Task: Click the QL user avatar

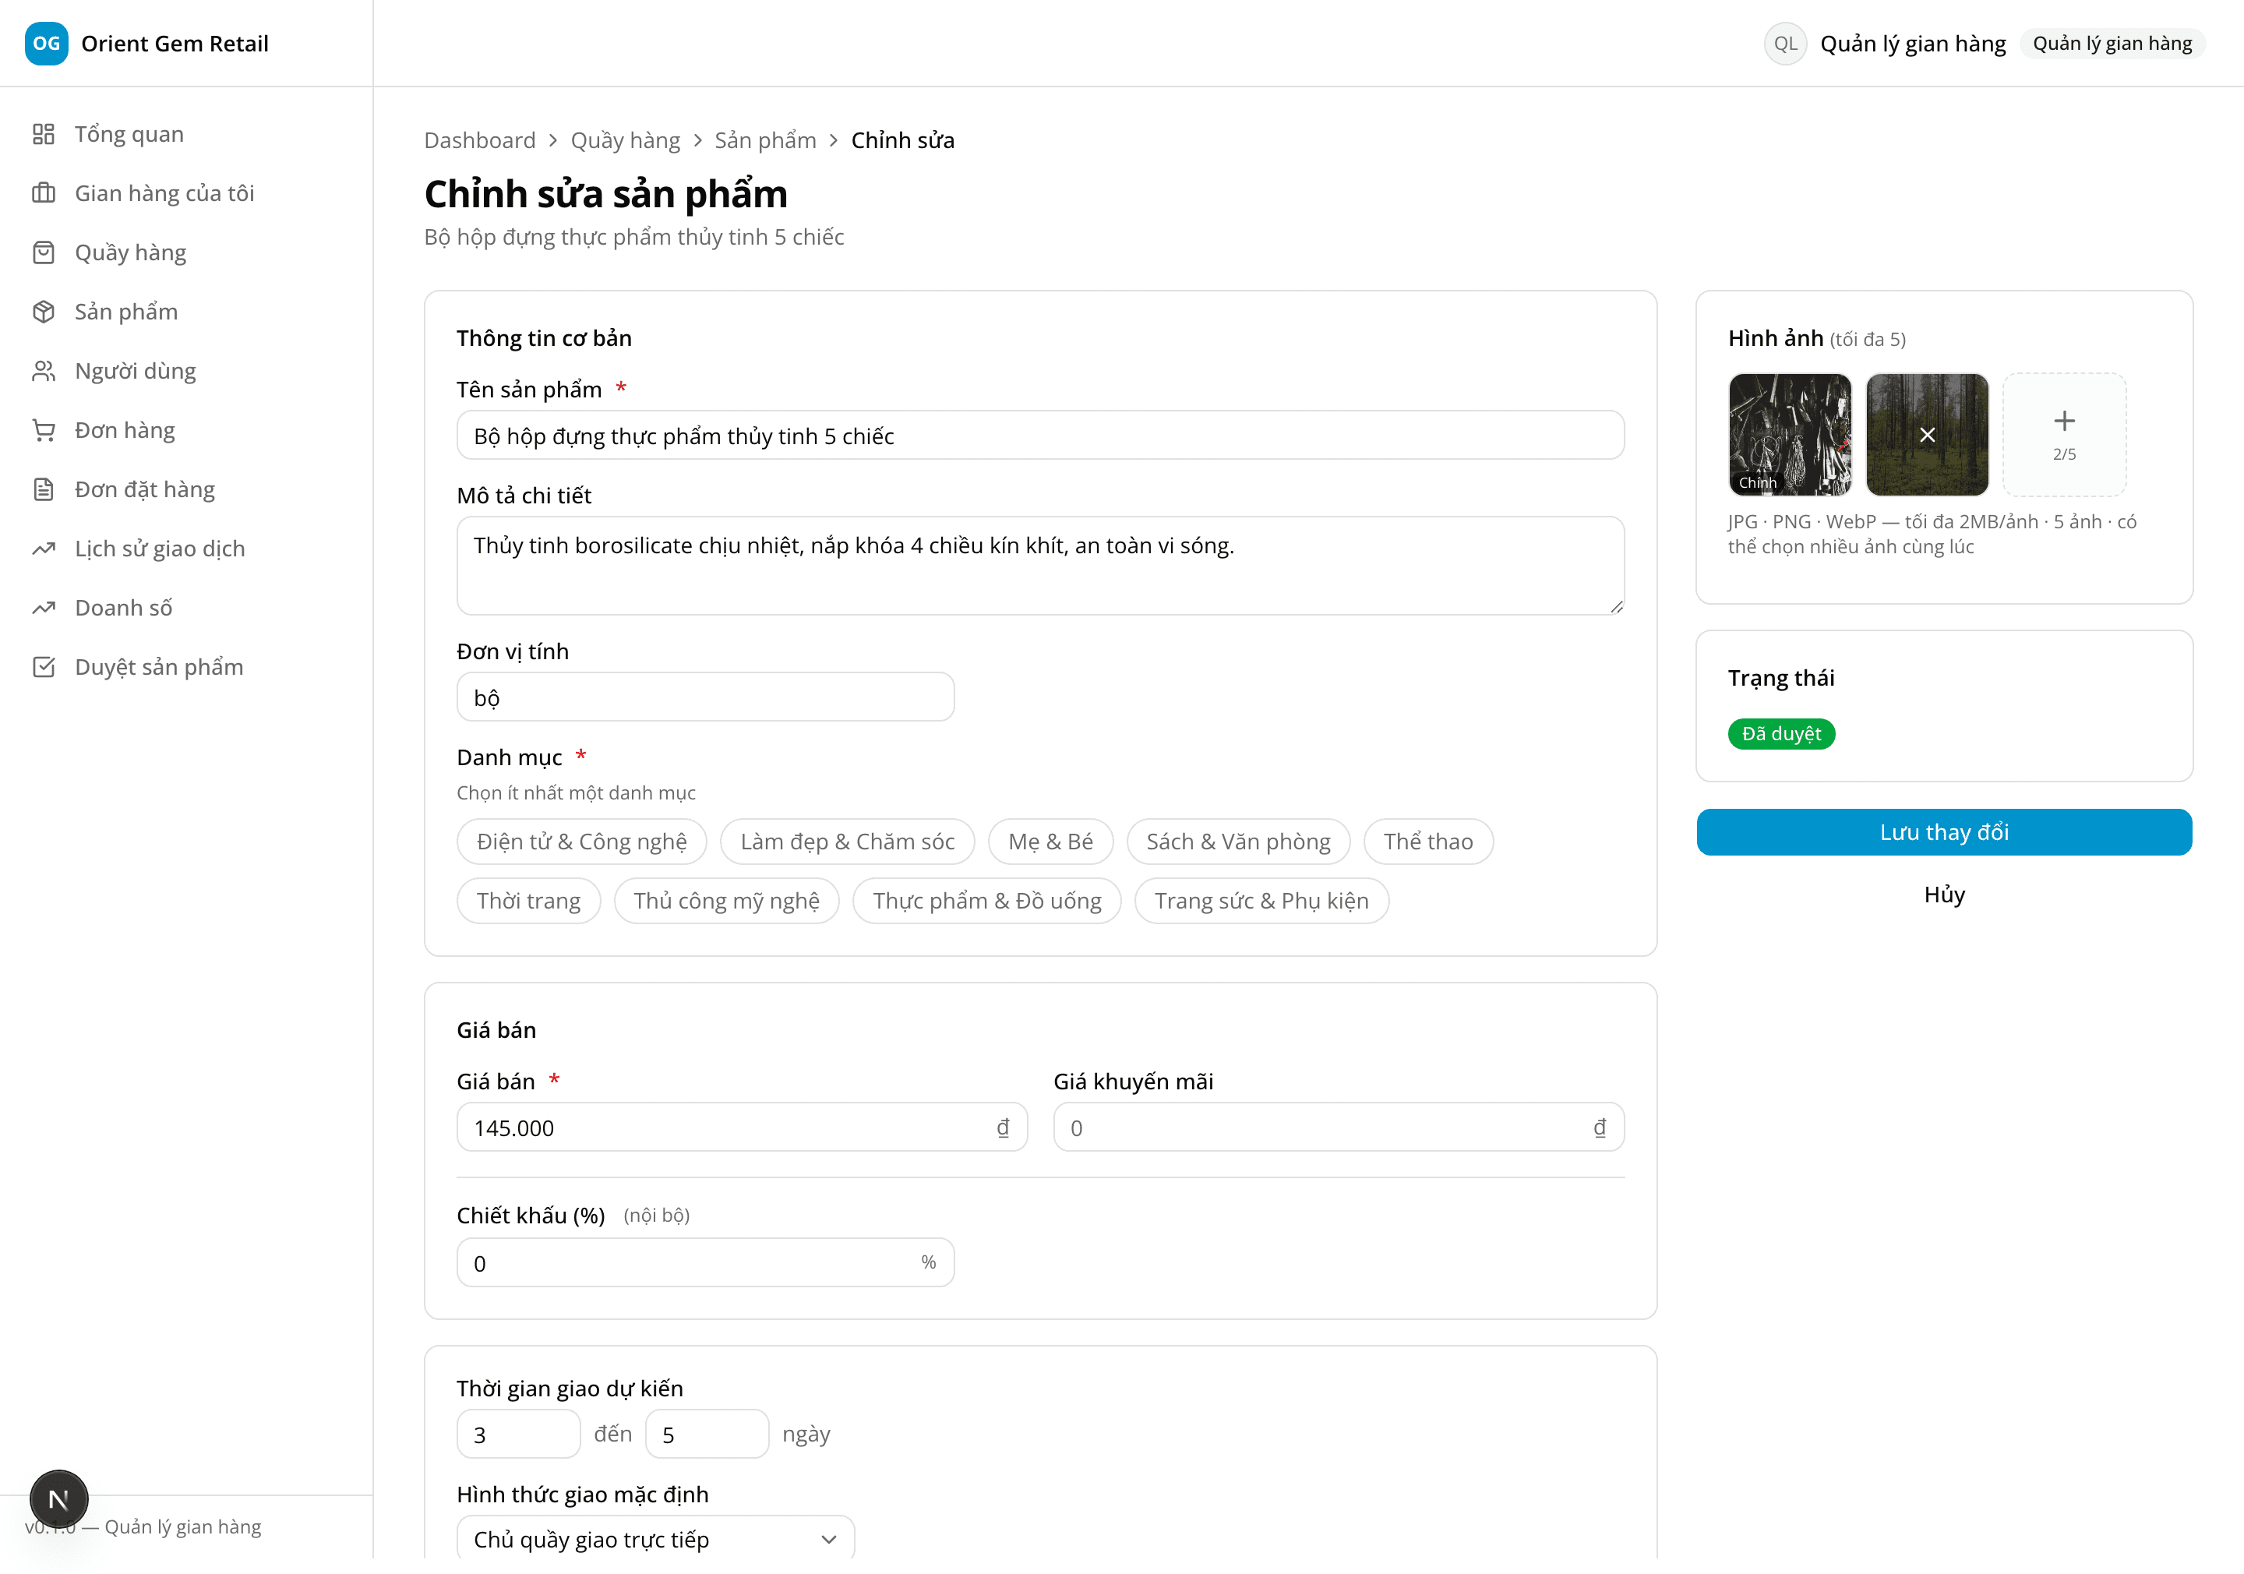Action: [1784, 43]
